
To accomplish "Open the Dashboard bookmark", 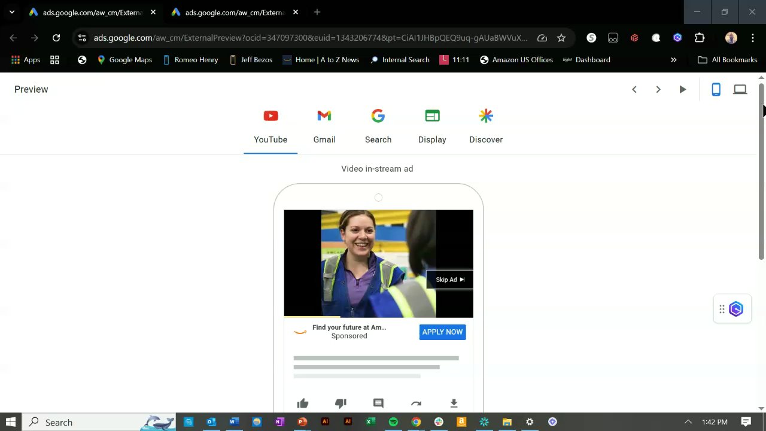I will point(586,60).
